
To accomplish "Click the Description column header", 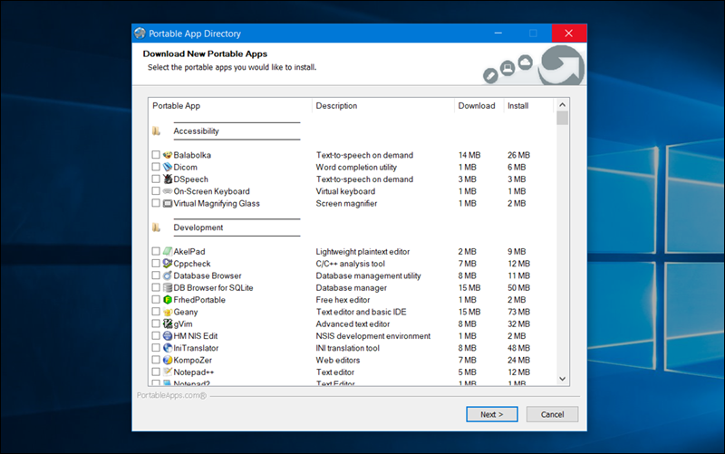I will pos(383,106).
